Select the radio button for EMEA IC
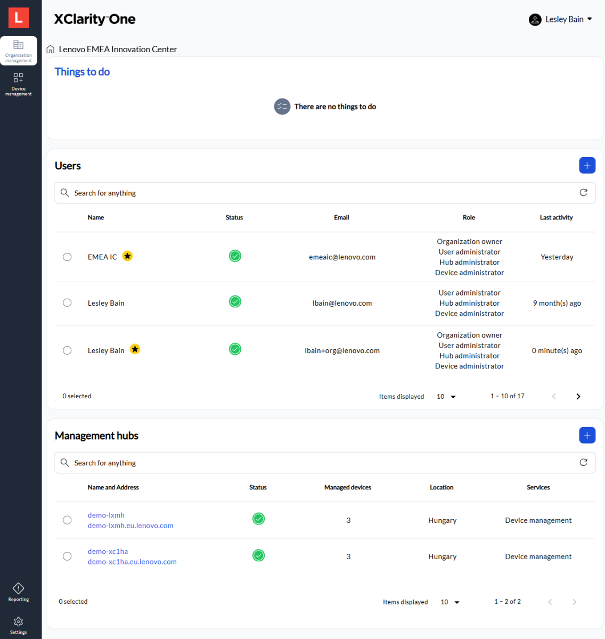The width and height of the screenshot is (605, 639). 67,256
